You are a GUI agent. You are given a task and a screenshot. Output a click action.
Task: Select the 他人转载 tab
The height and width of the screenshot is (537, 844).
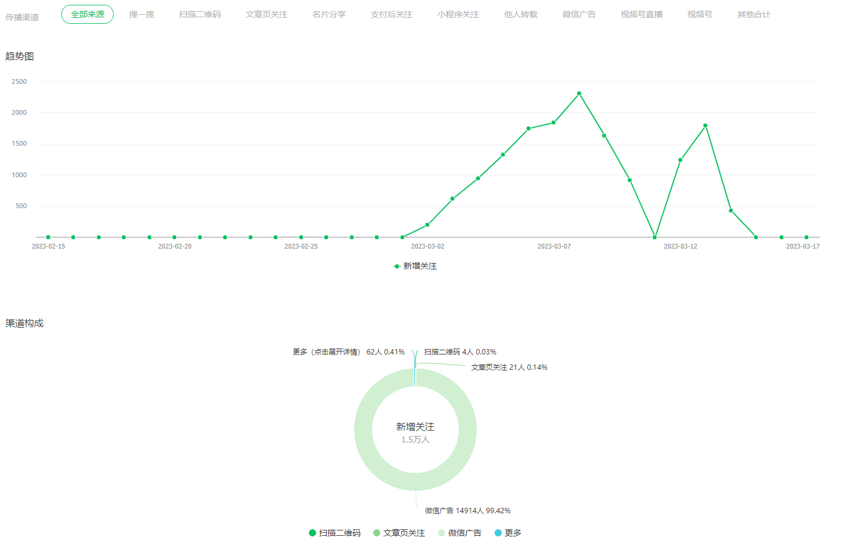[521, 14]
